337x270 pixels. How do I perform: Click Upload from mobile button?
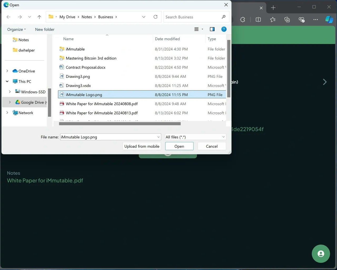click(x=142, y=146)
